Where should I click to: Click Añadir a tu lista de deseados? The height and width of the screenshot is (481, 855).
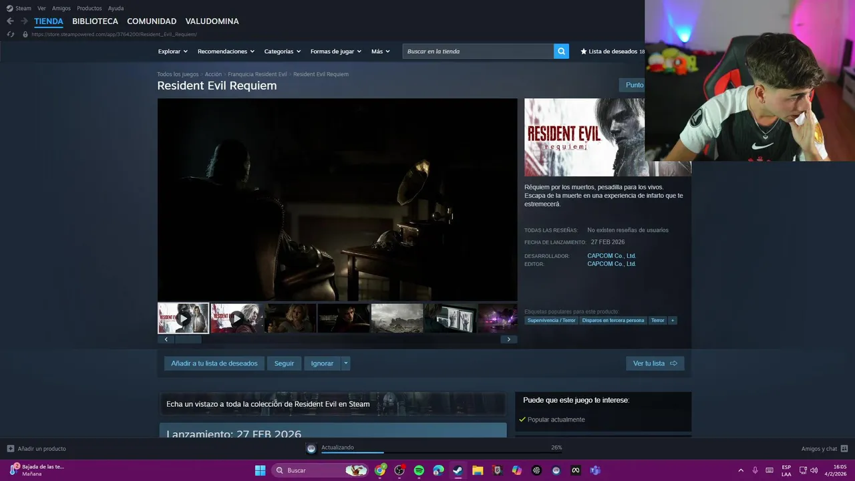click(214, 363)
